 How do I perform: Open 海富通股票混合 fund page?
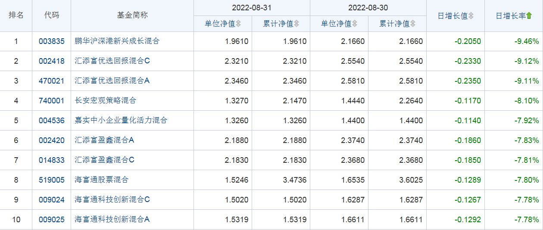pos(102,180)
